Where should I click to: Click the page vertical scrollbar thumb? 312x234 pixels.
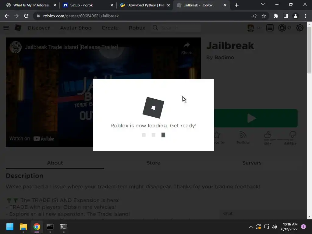click(x=309, y=50)
